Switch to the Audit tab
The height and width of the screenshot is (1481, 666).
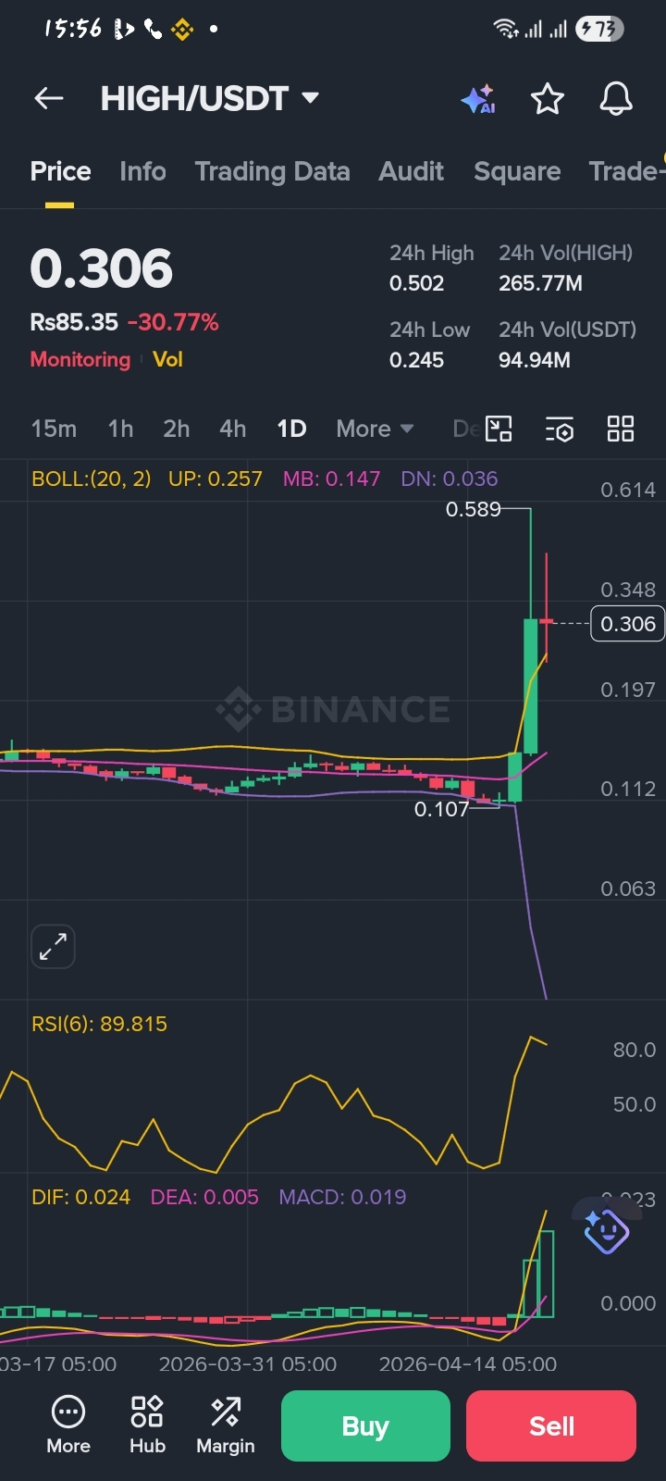411,171
